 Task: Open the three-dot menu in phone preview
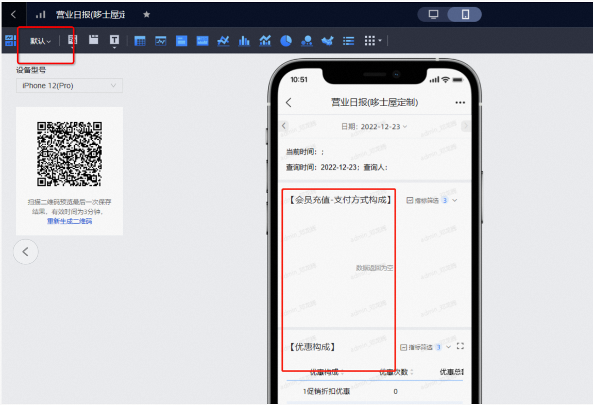pyautogui.click(x=460, y=103)
